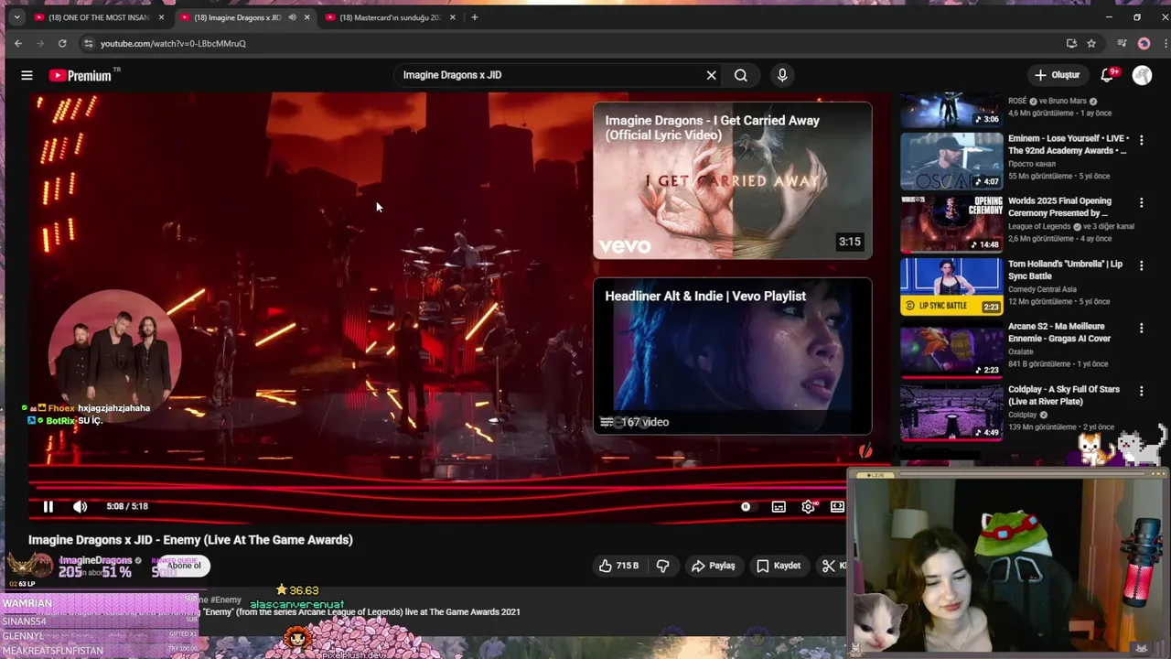Open options for Eminem Lose Yourself video
The height and width of the screenshot is (659, 1171).
[1141, 140]
